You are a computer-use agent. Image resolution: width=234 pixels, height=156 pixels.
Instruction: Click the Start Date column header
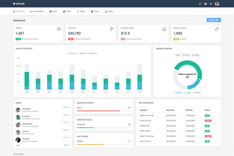pyautogui.click(x=170, y=110)
